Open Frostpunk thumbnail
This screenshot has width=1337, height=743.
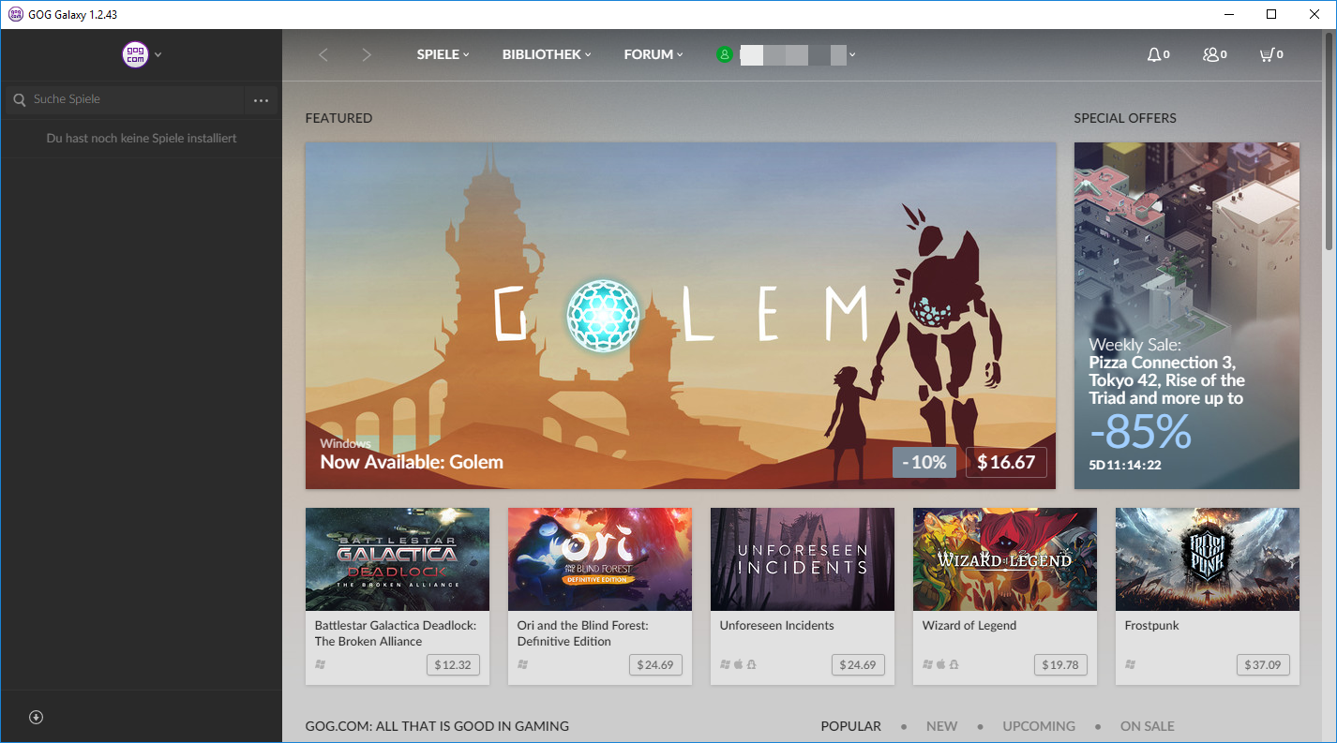click(x=1208, y=559)
